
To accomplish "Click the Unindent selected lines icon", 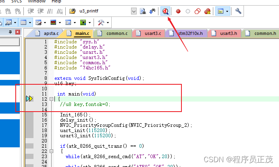I will [40, 11].
